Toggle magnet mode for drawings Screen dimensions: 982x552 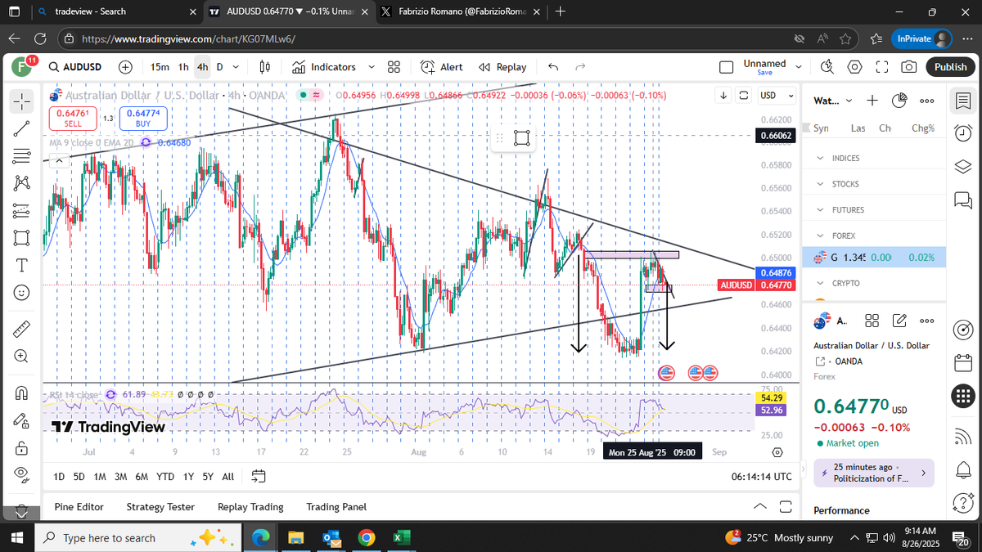tap(22, 393)
